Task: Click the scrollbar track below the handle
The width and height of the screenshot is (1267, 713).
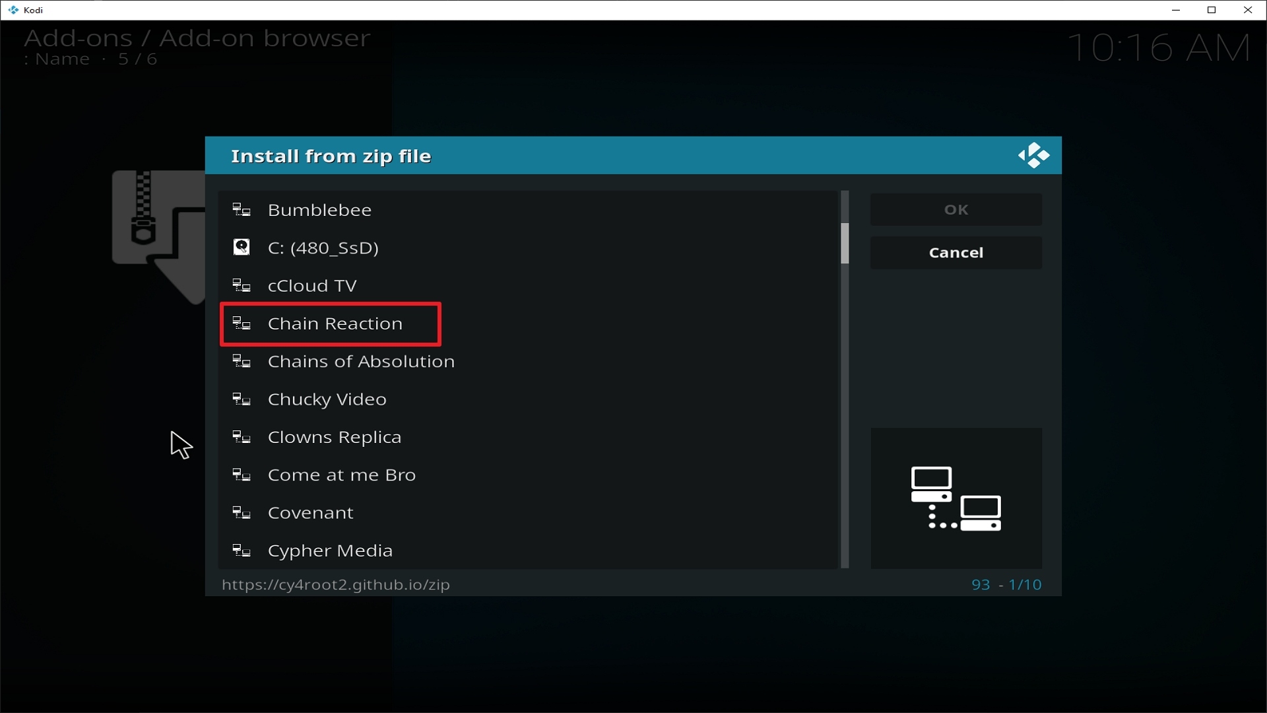Action: click(x=845, y=416)
